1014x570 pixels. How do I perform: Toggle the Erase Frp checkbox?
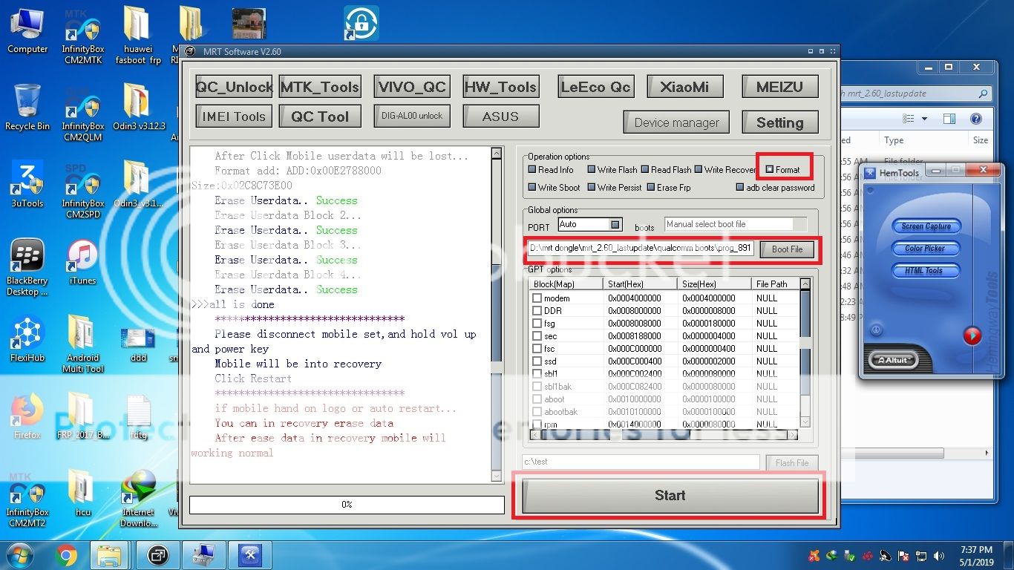651,188
